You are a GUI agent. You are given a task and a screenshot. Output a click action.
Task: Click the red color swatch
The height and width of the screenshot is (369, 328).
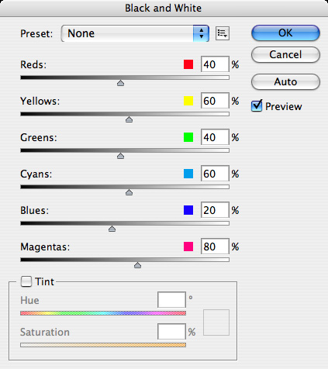pos(188,64)
